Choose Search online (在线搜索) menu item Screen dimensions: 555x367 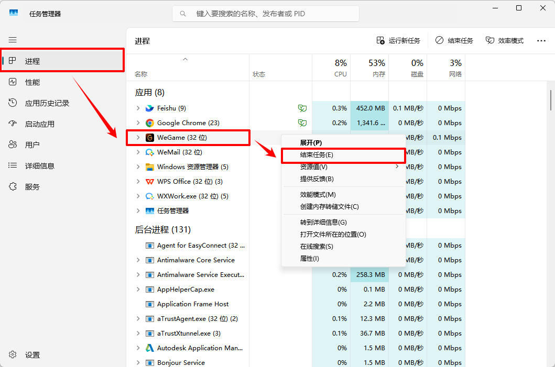click(x=343, y=247)
